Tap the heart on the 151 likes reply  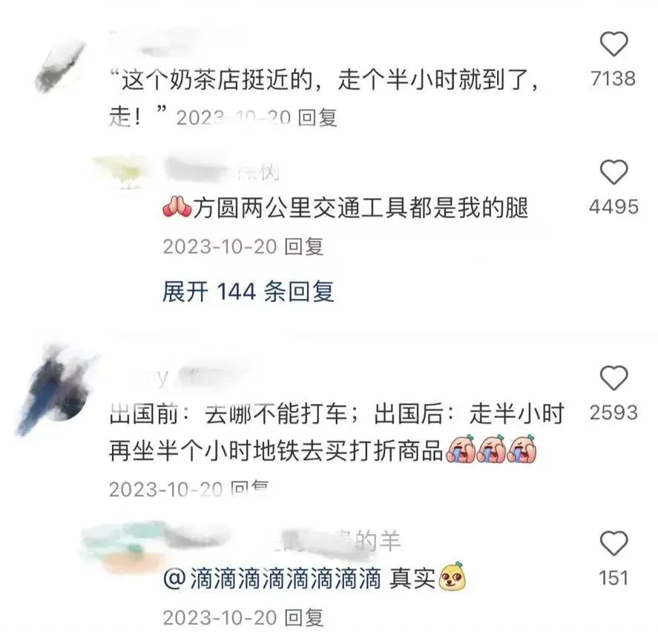pyautogui.click(x=613, y=543)
